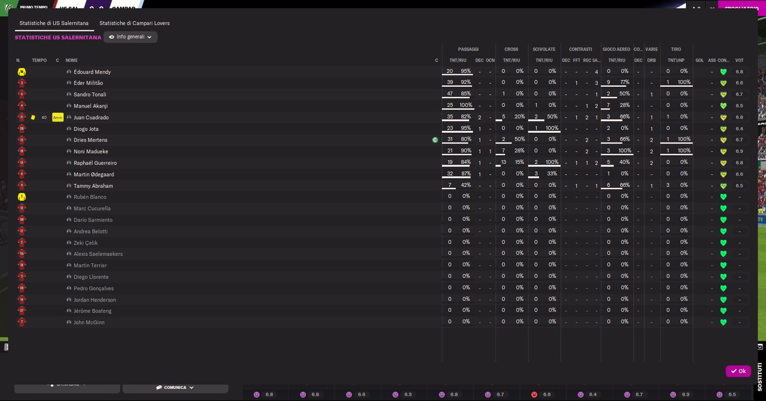Click the face icon beside 6.9 in bottom bar
766x401 pixels.
673,395
